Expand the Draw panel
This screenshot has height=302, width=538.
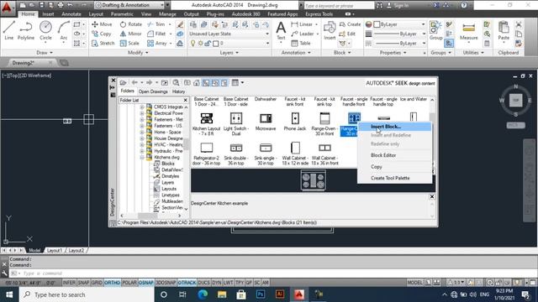45,53
